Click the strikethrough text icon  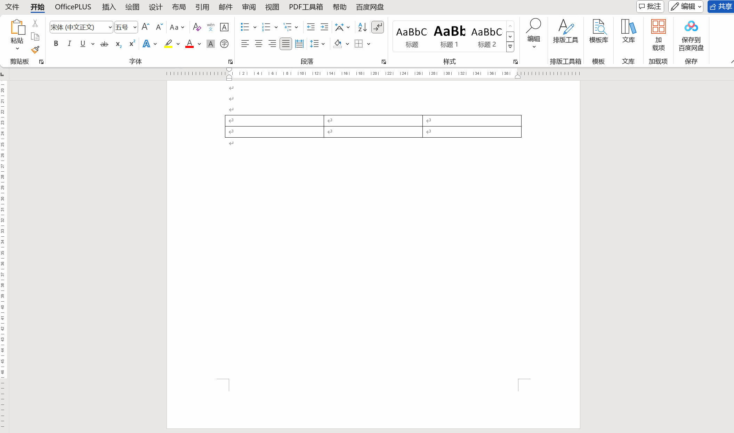tap(104, 44)
